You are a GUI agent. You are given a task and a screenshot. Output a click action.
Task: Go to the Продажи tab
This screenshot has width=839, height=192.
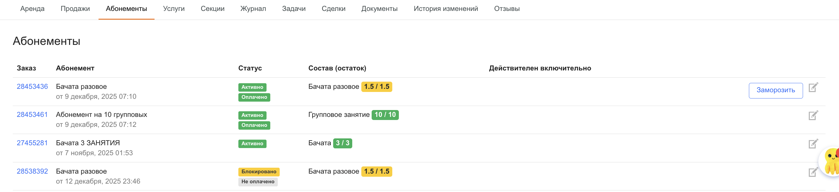click(75, 9)
